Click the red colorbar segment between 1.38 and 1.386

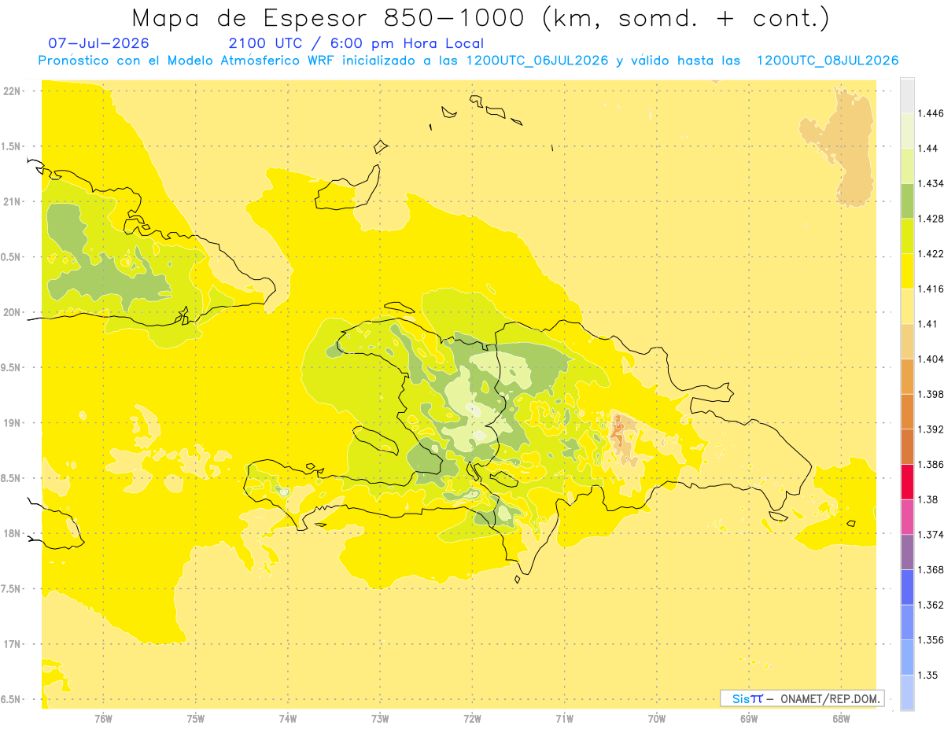907,481
